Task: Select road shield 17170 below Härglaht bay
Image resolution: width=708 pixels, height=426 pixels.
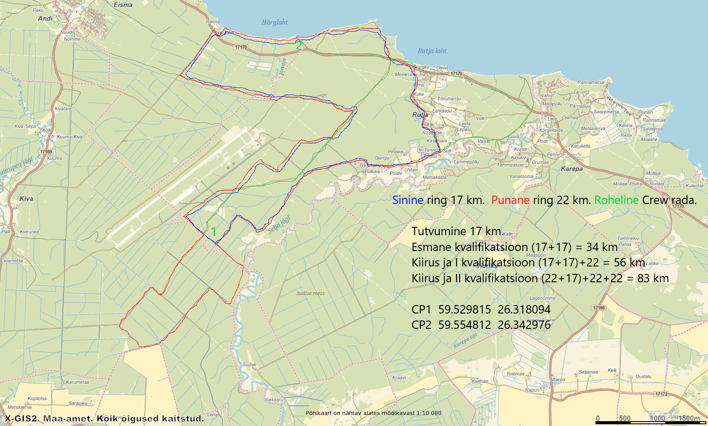Action: click(241, 47)
